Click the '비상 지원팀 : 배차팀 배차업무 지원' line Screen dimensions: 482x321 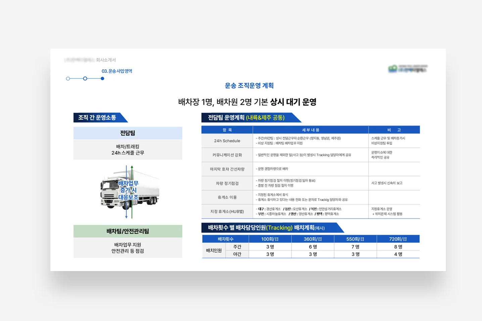[279, 143]
